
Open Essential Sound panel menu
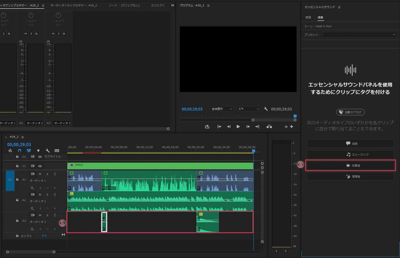[339, 7]
